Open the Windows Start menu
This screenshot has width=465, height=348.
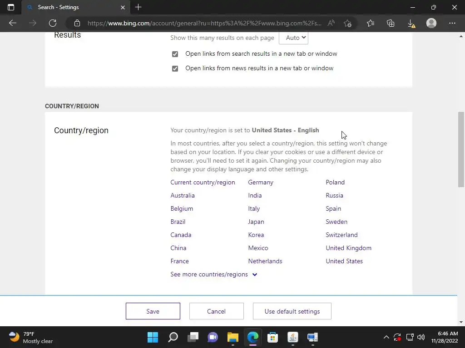tap(153, 337)
